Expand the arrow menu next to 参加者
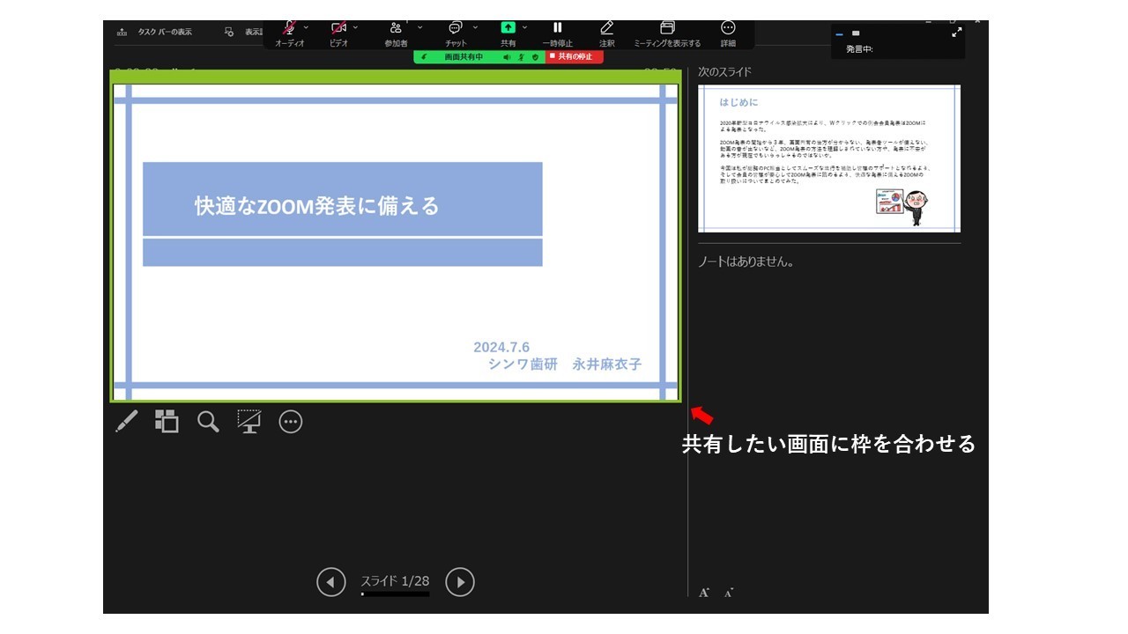The image size is (1128, 634). [x=419, y=27]
